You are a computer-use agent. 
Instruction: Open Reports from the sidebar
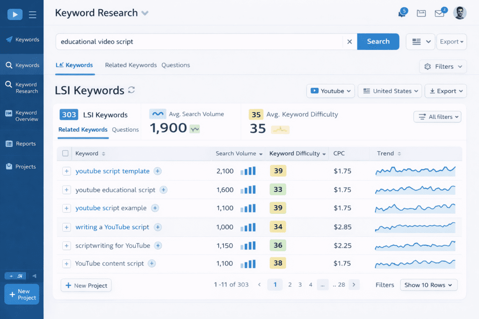pos(22,143)
